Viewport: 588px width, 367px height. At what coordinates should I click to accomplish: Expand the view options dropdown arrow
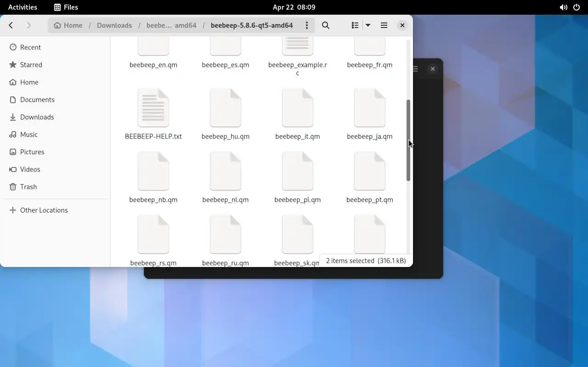point(368,25)
